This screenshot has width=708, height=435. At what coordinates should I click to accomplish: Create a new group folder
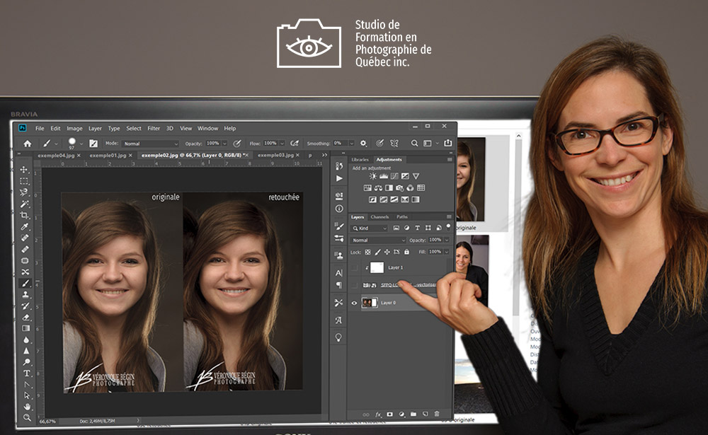click(x=413, y=414)
